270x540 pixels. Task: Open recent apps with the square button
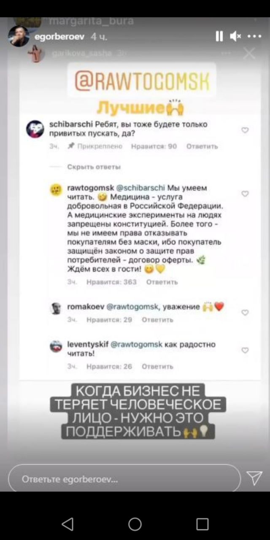pyautogui.click(x=202, y=524)
